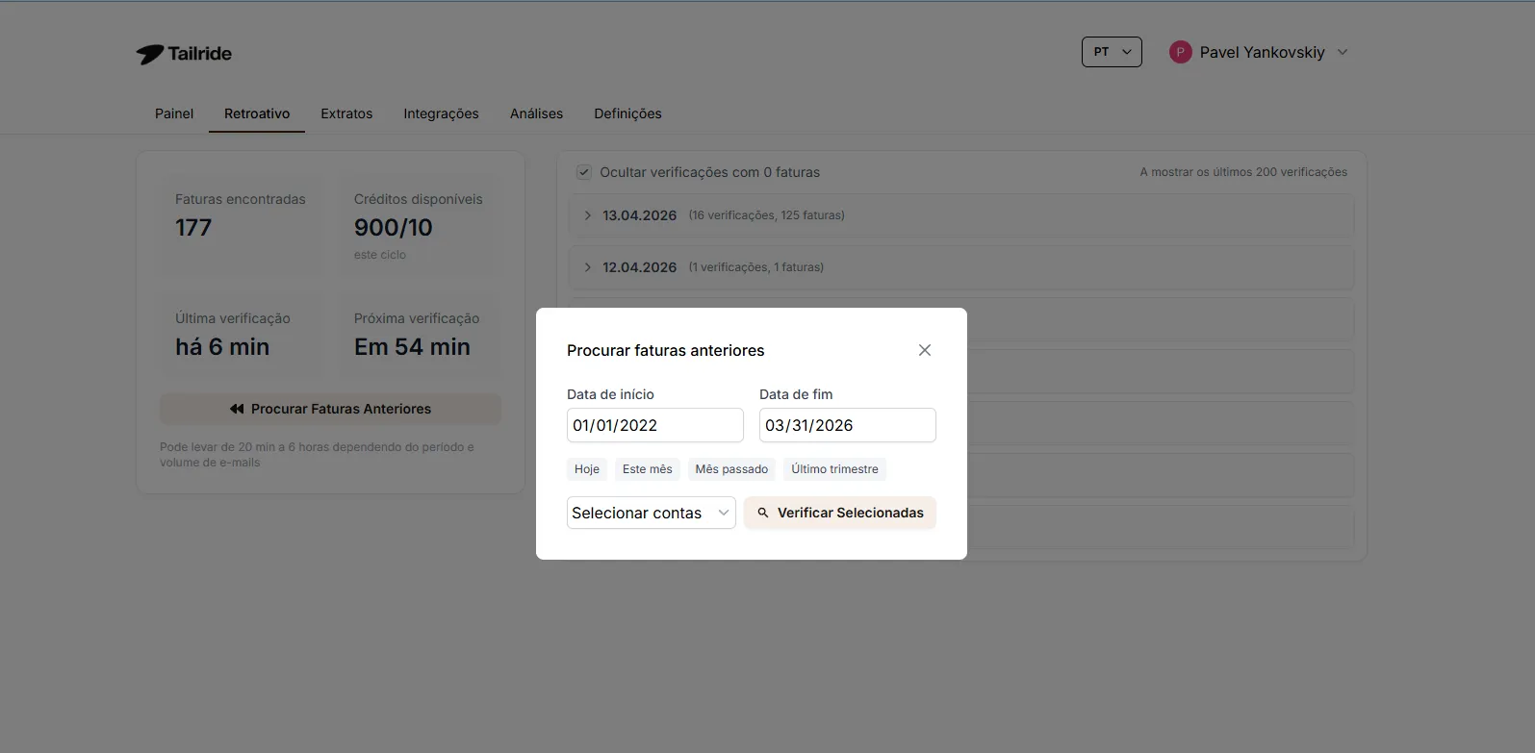Go to the Integrações tab

pos(441,113)
